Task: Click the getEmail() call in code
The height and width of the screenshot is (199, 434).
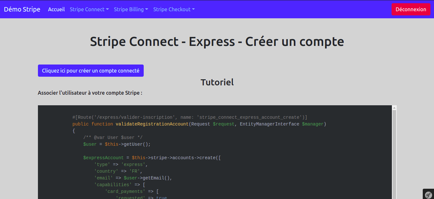Action: click(x=157, y=178)
